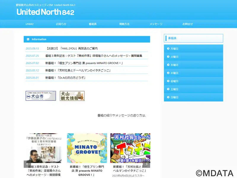
Task: Click the 愛知県犬山市のコミュニティFM tagline
Action: coord(46,5)
